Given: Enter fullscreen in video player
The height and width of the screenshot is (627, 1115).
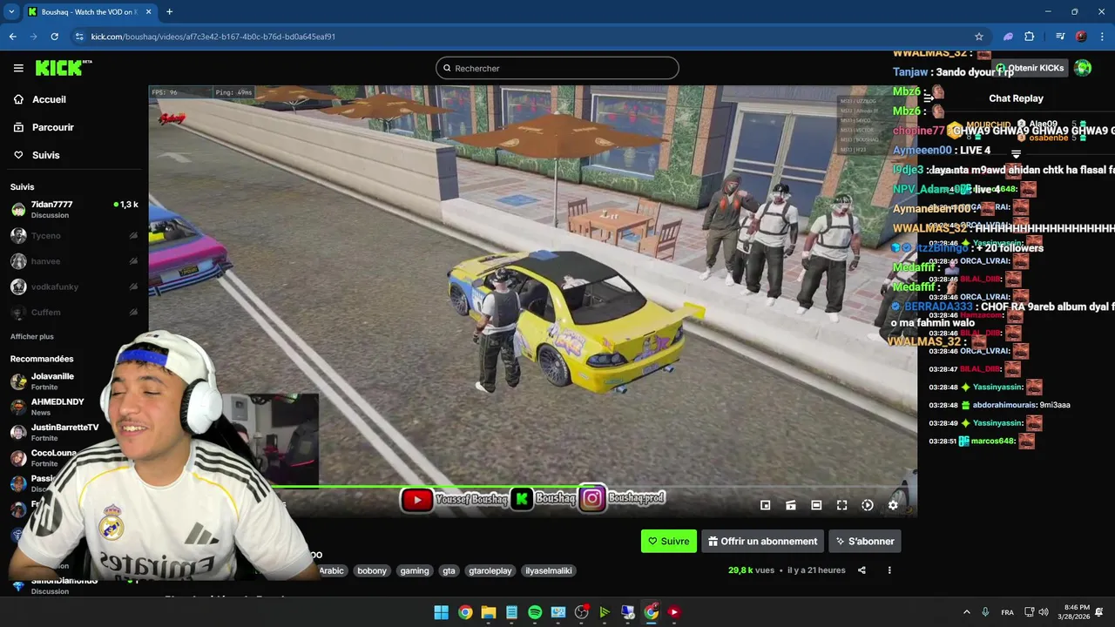Looking at the screenshot, I should 841,505.
